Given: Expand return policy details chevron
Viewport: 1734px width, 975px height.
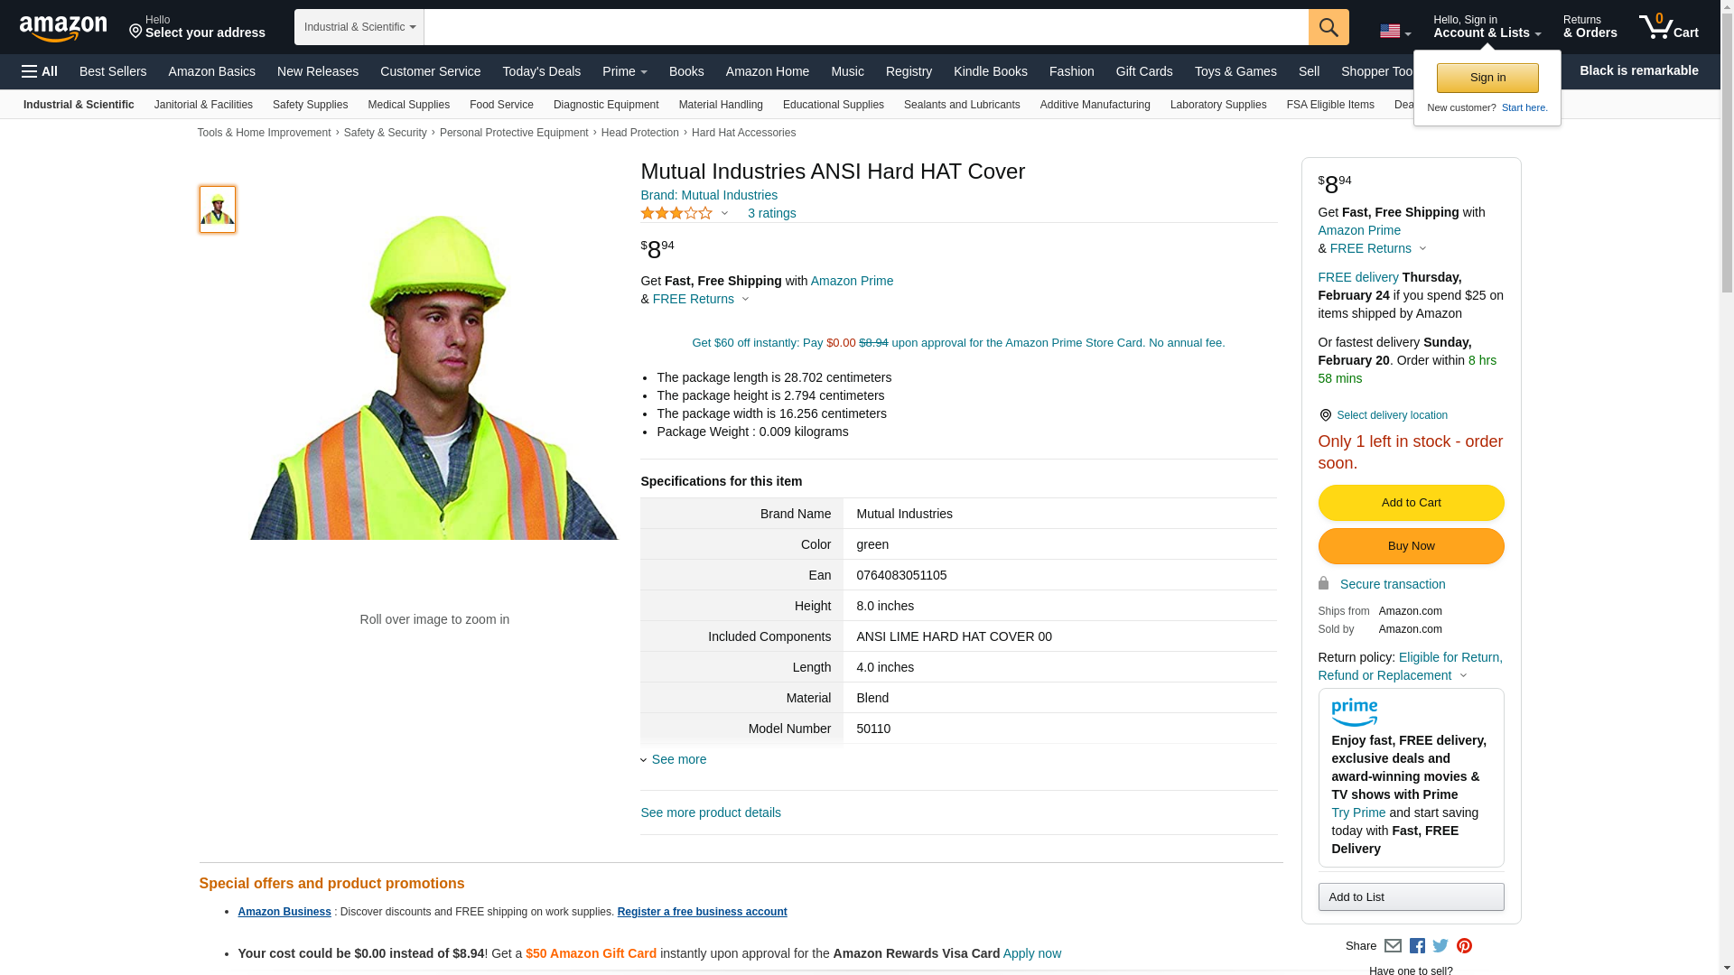Looking at the screenshot, I should click(1463, 675).
